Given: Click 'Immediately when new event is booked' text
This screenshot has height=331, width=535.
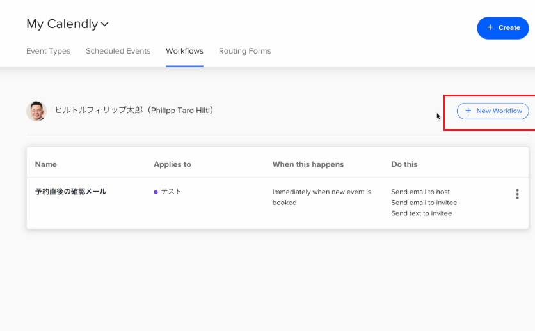Looking at the screenshot, I should (x=321, y=197).
